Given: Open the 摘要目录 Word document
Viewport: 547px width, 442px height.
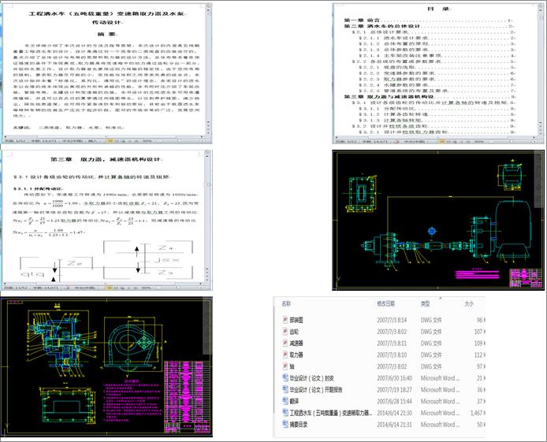Looking at the screenshot, I should tap(285, 423).
